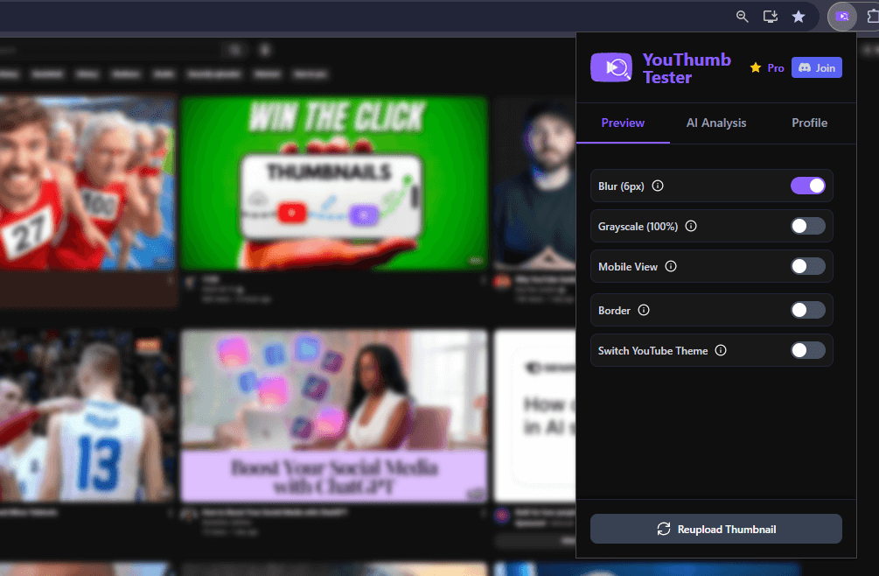The image size is (879, 576).
Task: Enable the Grayscale (100%) toggle
Action: (807, 226)
